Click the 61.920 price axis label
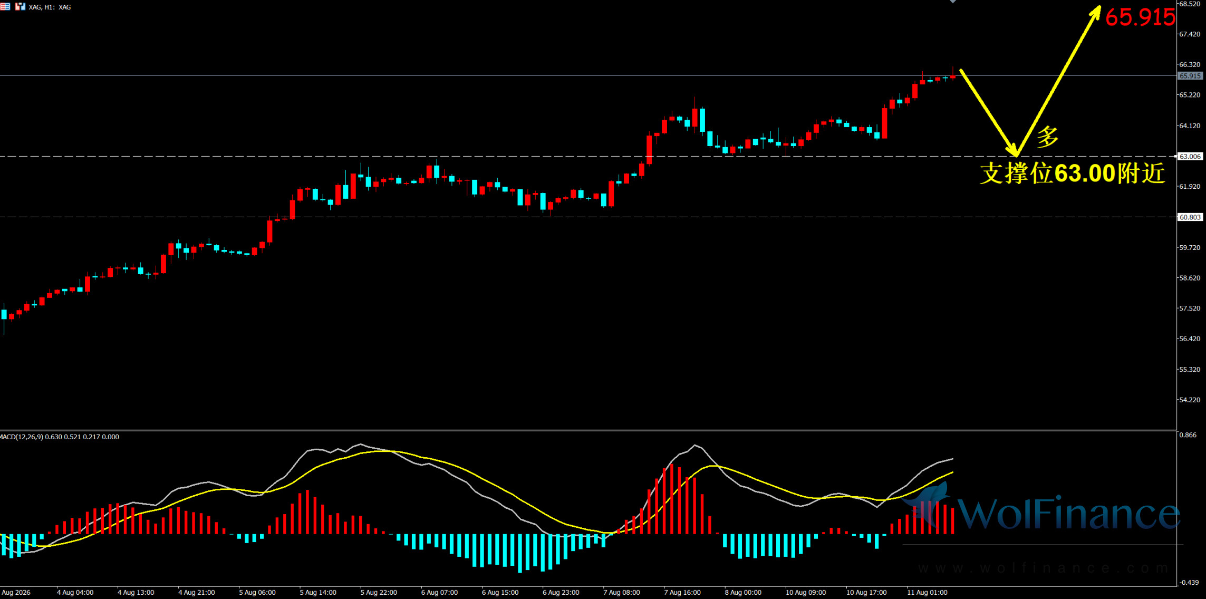 click(1190, 187)
